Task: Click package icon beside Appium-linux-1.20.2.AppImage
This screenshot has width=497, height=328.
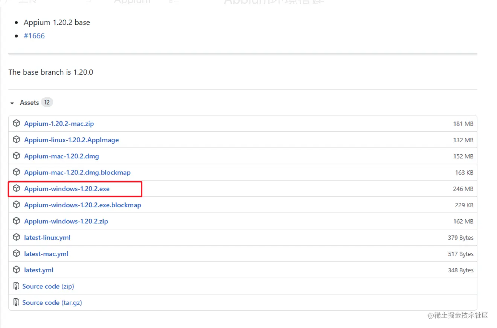Action: click(x=16, y=140)
